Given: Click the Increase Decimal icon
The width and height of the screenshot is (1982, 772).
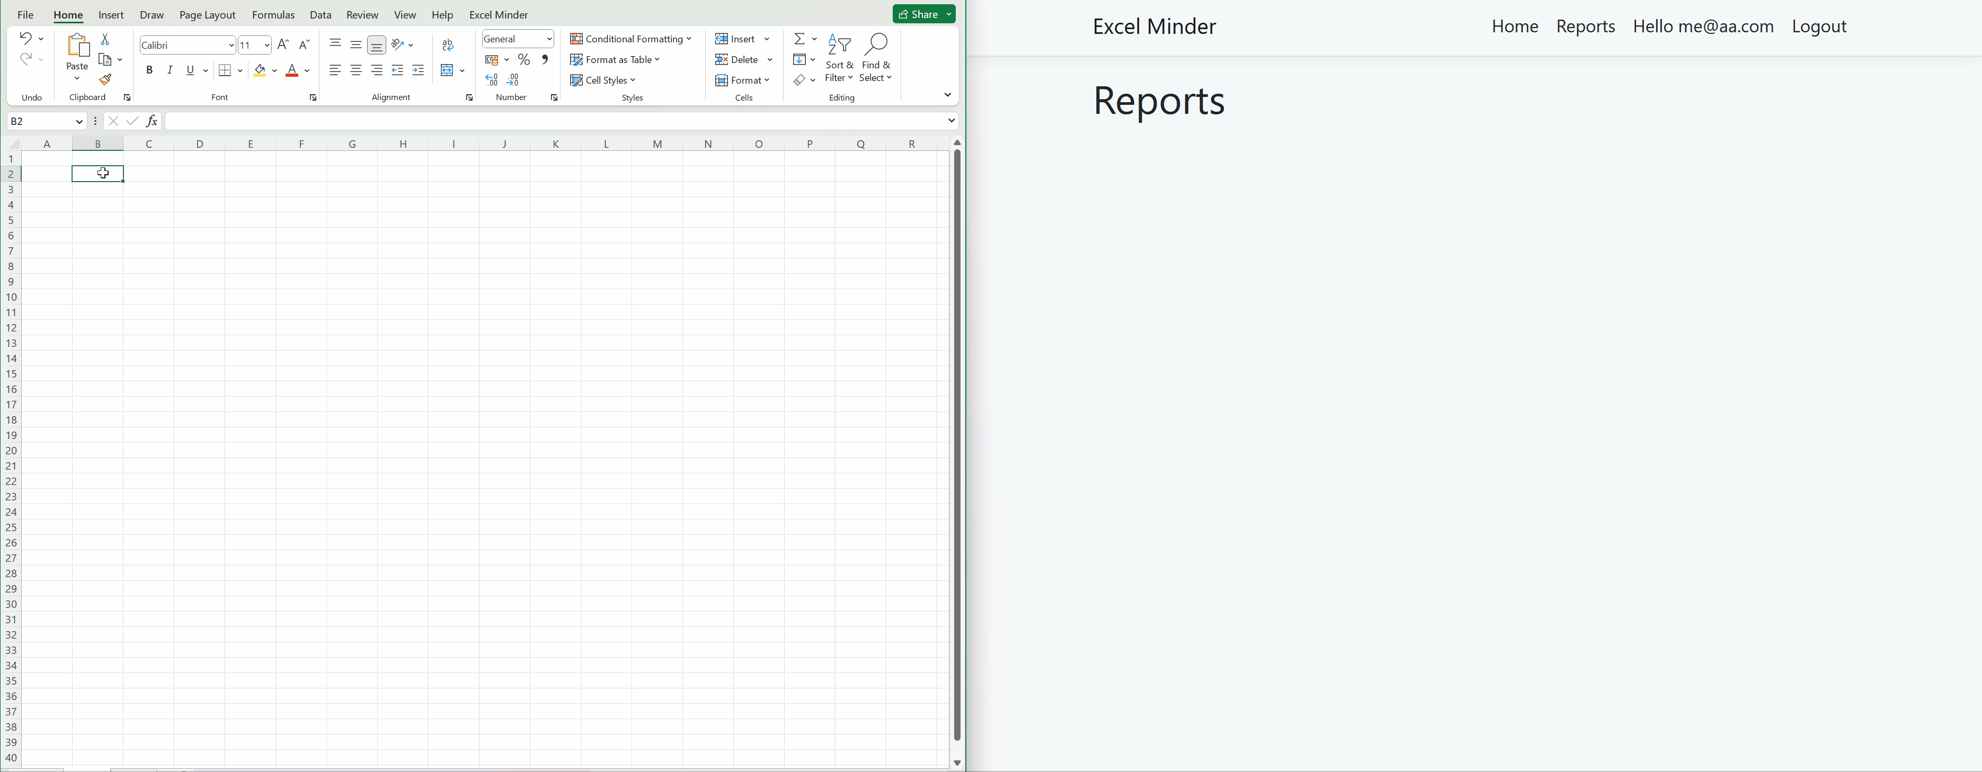Looking at the screenshot, I should [x=492, y=80].
